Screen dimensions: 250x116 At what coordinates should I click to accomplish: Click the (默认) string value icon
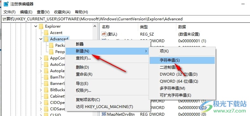coord(104,34)
